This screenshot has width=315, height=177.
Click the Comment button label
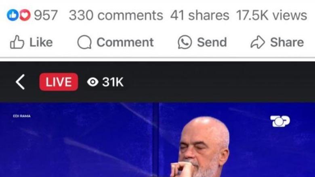point(125,42)
